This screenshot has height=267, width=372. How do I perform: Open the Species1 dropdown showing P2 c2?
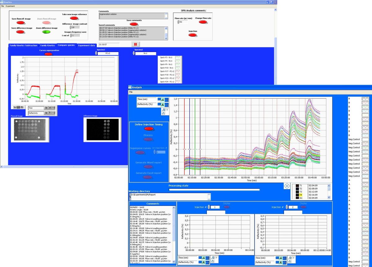point(108,53)
